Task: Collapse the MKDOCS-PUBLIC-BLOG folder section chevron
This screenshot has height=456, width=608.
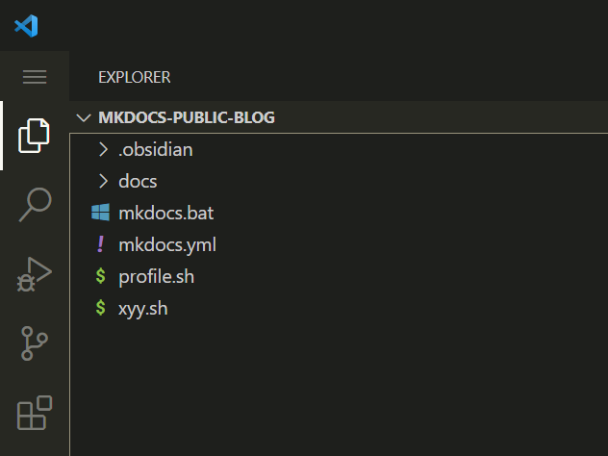Action: click(84, 117)
